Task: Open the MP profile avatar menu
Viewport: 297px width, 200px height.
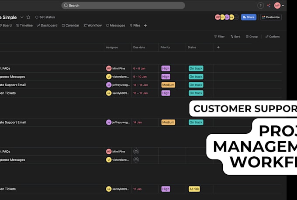Action: click(277, 6)
